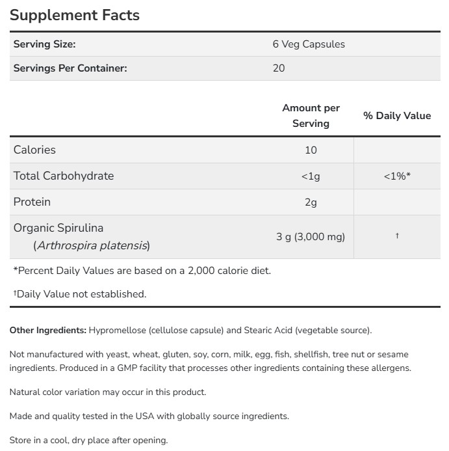The height and width of the screenshot is (451, 449).
Task: Click the 3 g (3,000 mg) amount
Action: point(311,237)
